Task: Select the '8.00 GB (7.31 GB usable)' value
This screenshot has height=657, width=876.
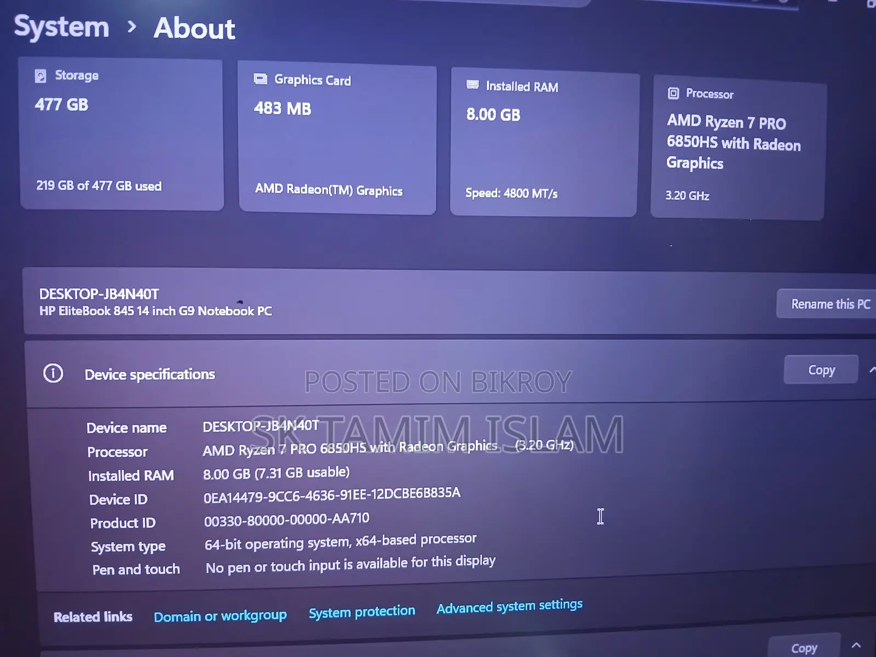Action: [276, 472]
